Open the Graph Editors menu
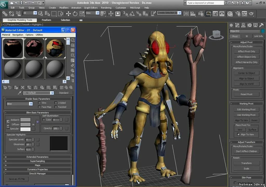The image size is (266, 187). (91, 8)
